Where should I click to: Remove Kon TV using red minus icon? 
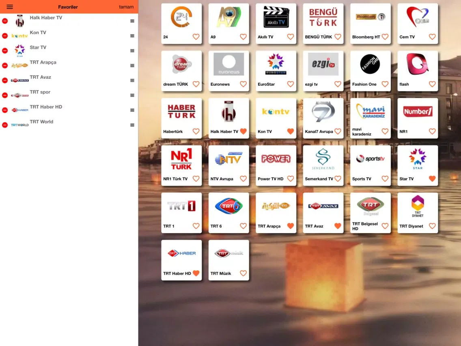(x=5, y=36)
